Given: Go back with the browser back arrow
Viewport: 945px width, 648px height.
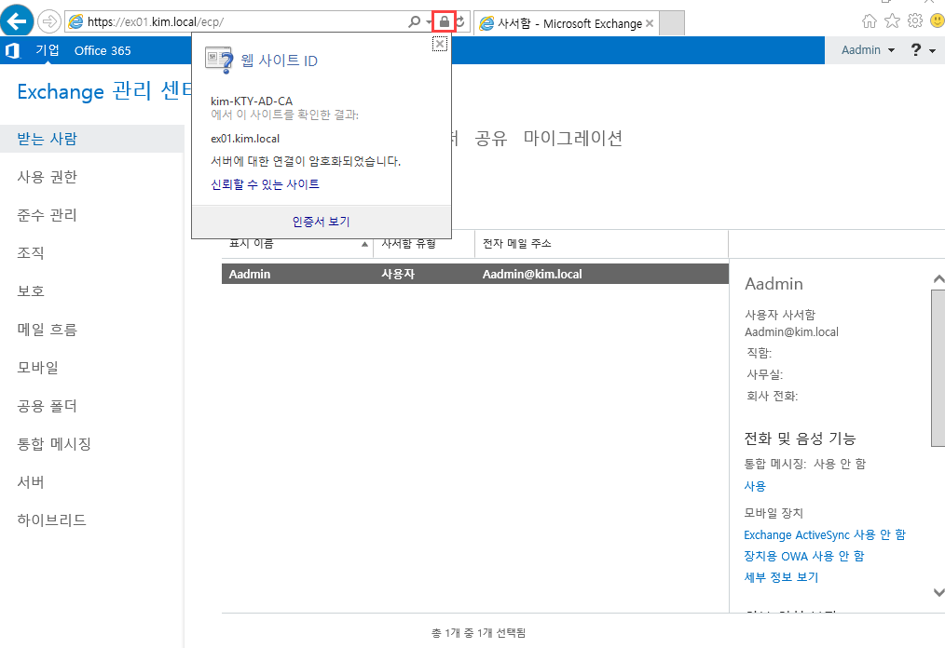Looking at the screenshot, I should tap(17, 21).
